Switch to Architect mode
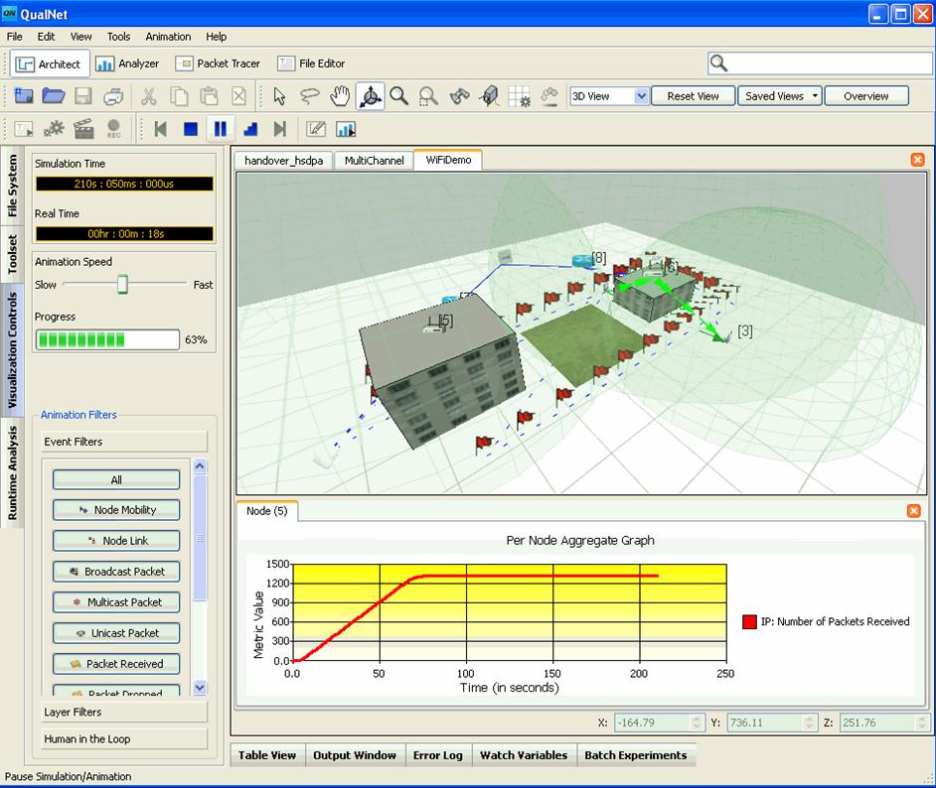The image size is (936, 788). [x=50, y=64]
